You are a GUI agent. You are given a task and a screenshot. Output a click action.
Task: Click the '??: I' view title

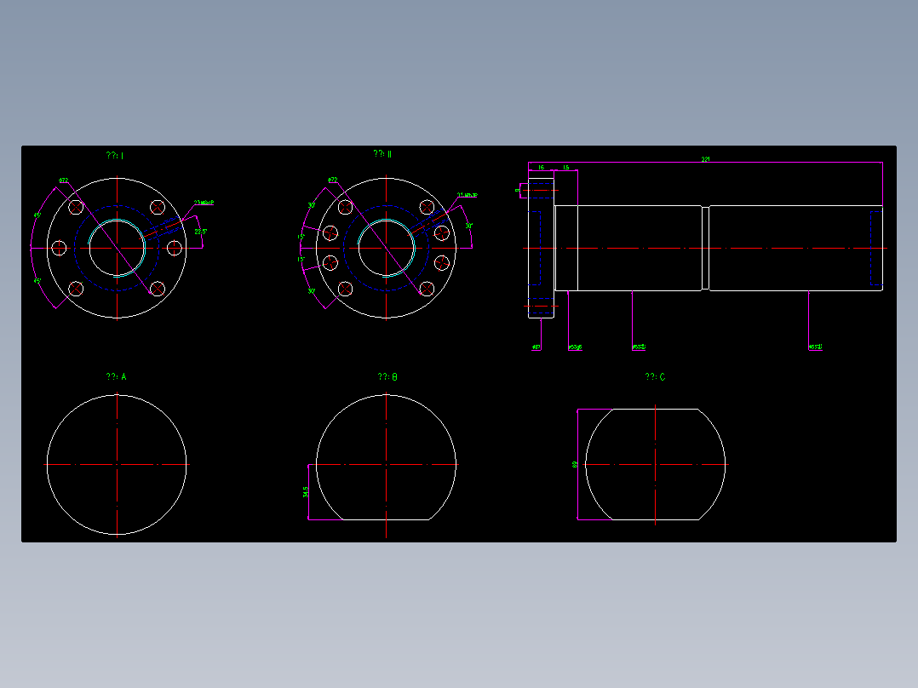[x=115, y=155]
